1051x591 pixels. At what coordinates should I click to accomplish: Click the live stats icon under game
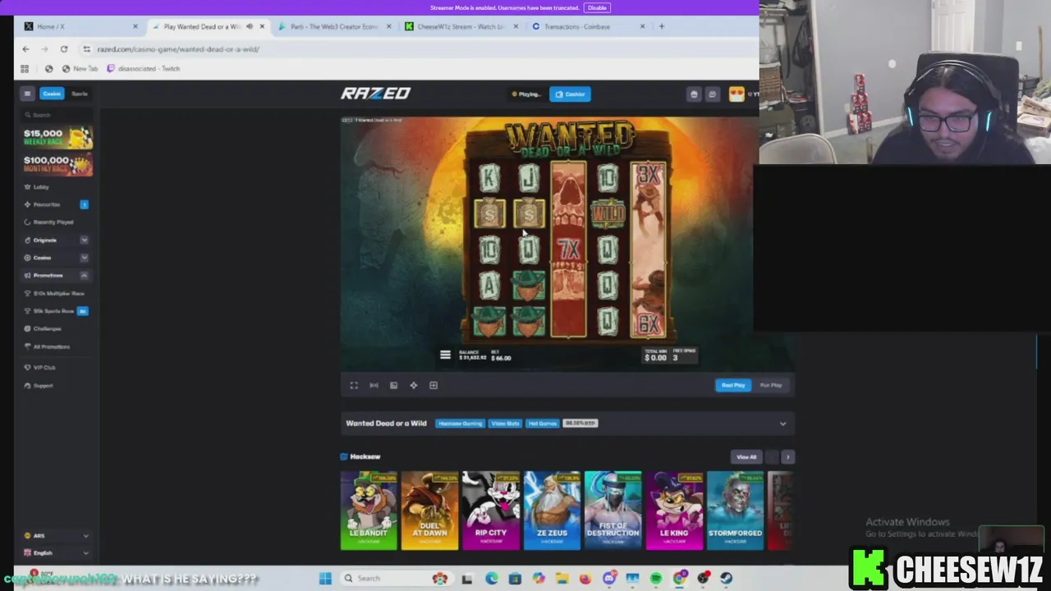(x=393, y=385)
